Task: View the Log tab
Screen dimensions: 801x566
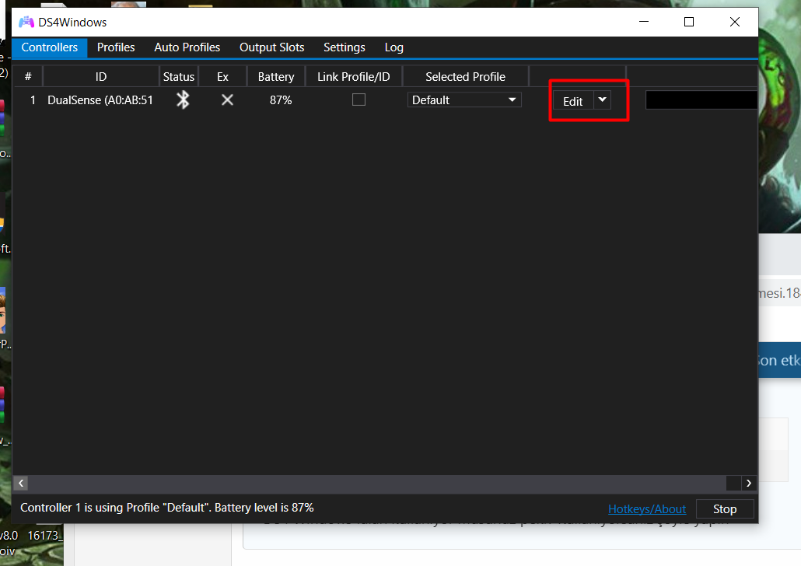Action: (394, 47)
